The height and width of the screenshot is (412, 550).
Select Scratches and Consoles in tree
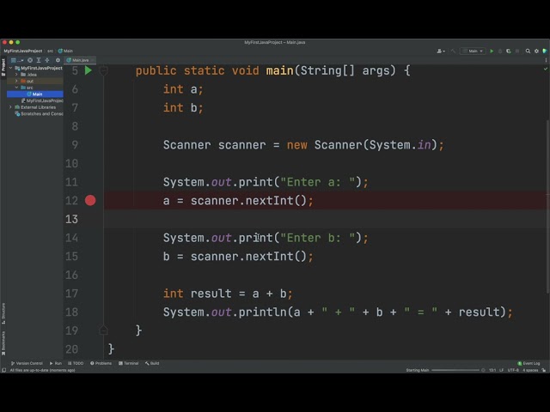39,114
